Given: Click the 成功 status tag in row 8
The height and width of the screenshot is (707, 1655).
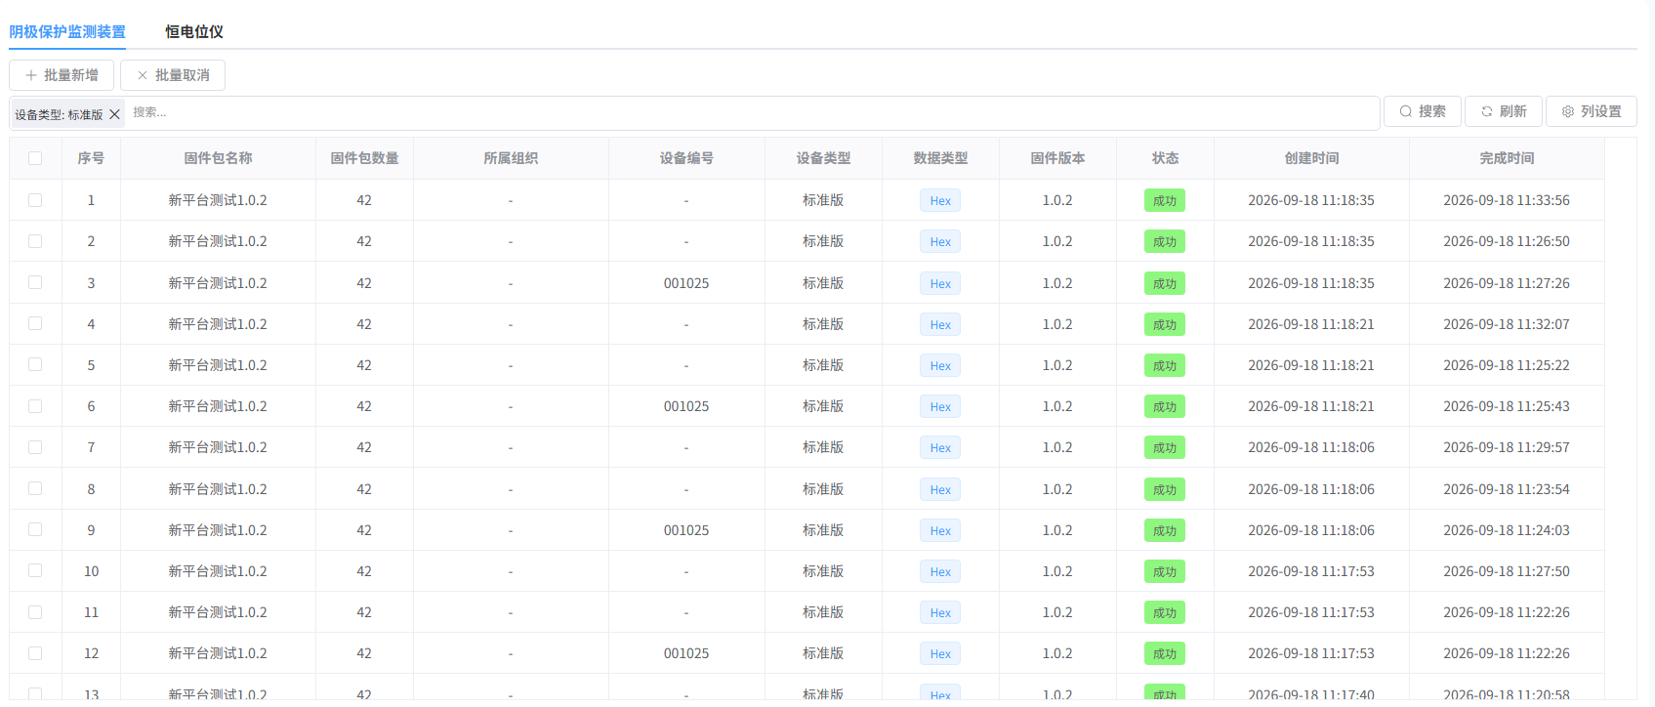Looking at the screenshot, I should point(1165,489).
